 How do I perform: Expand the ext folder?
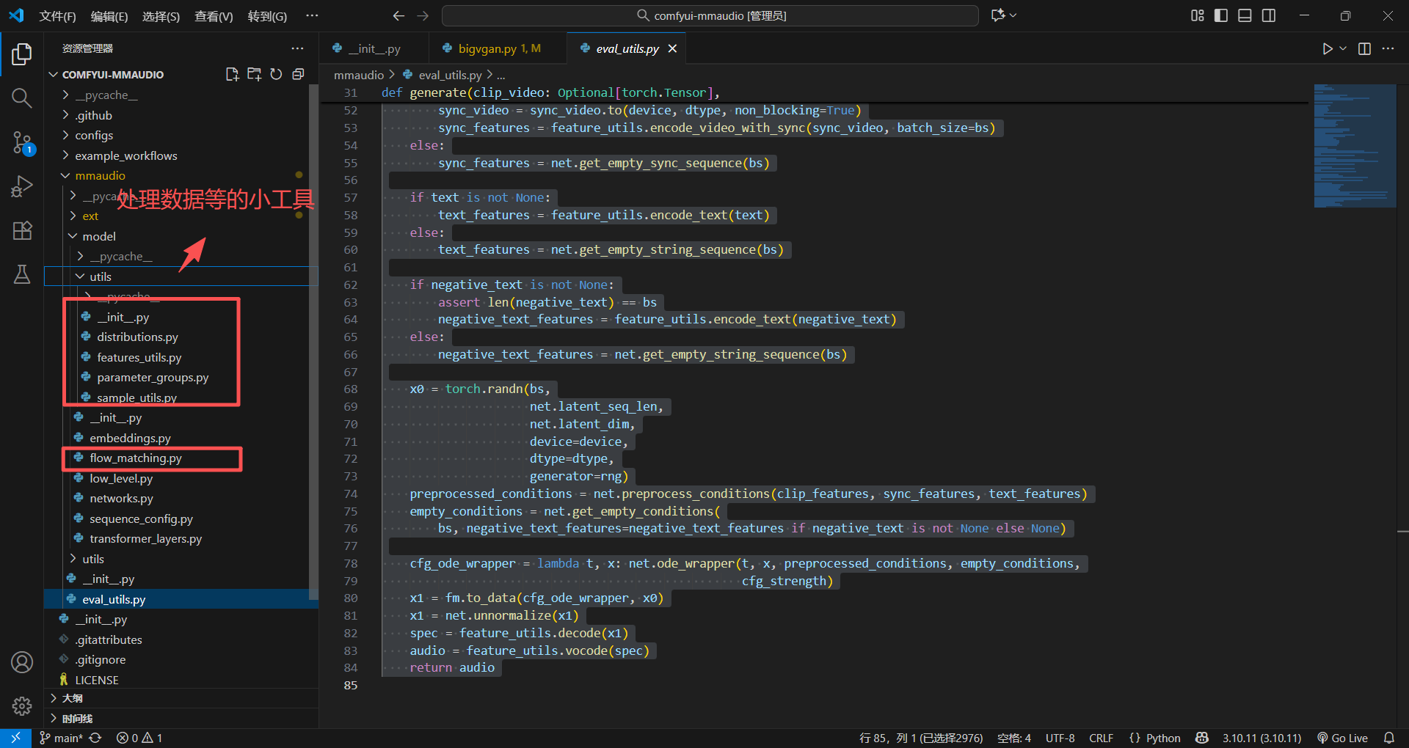click(90, 216)
